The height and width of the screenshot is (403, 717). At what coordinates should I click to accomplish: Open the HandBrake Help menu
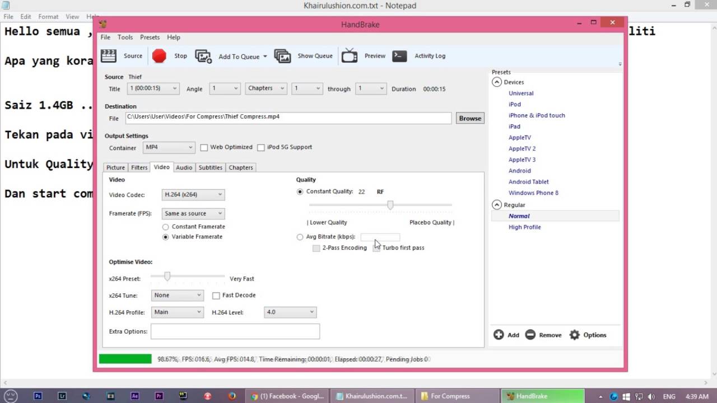coord(174,37)
